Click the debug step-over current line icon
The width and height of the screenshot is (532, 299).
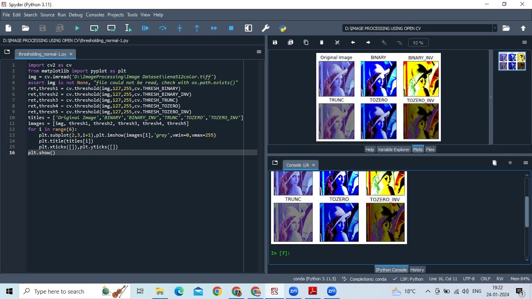click(x=163, y=28)
